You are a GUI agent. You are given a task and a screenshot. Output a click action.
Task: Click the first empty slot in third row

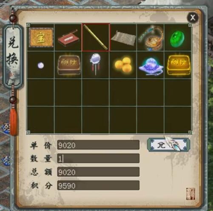coord(41,92)
